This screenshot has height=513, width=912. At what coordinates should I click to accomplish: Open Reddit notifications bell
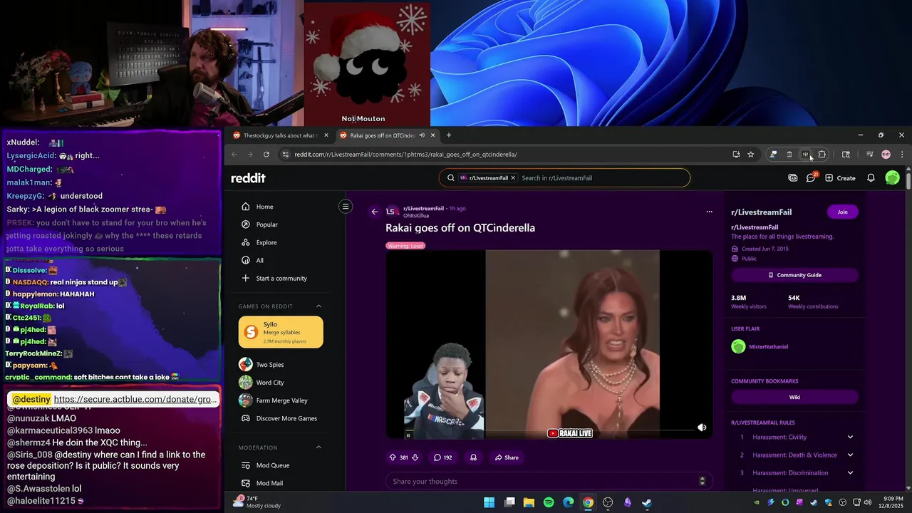871,178
